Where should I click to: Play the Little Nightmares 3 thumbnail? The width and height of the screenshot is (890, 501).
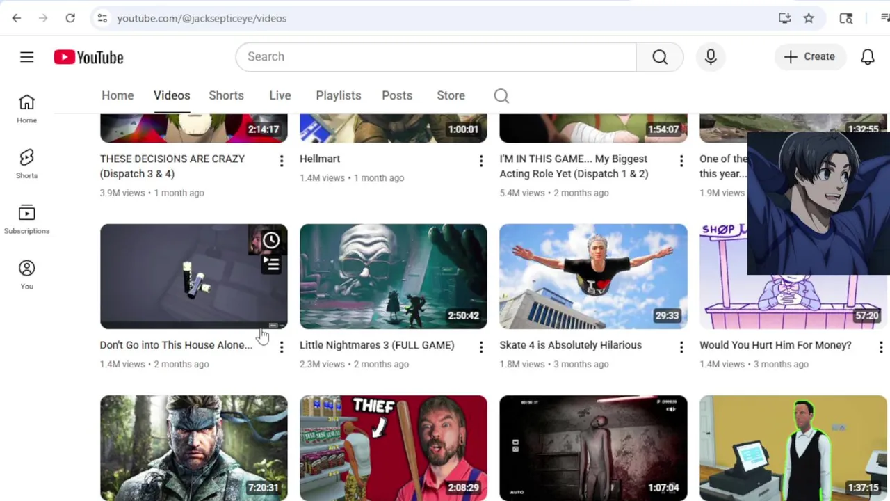pos(394,276)
